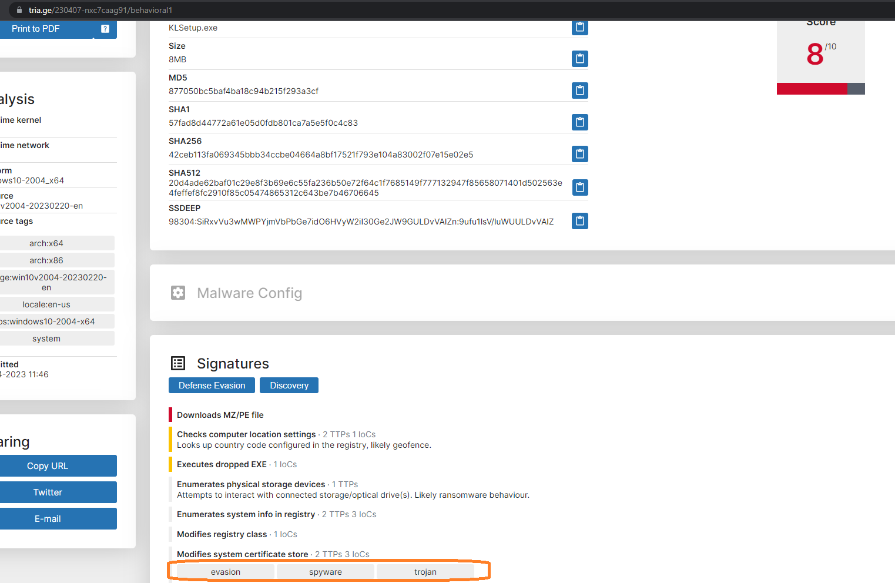Click the padlock icon in the address bar
This screenshot has height=583, width=895.
[19, 10]
